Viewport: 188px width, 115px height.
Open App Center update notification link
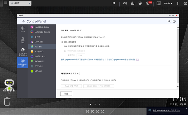click(166, 110)
